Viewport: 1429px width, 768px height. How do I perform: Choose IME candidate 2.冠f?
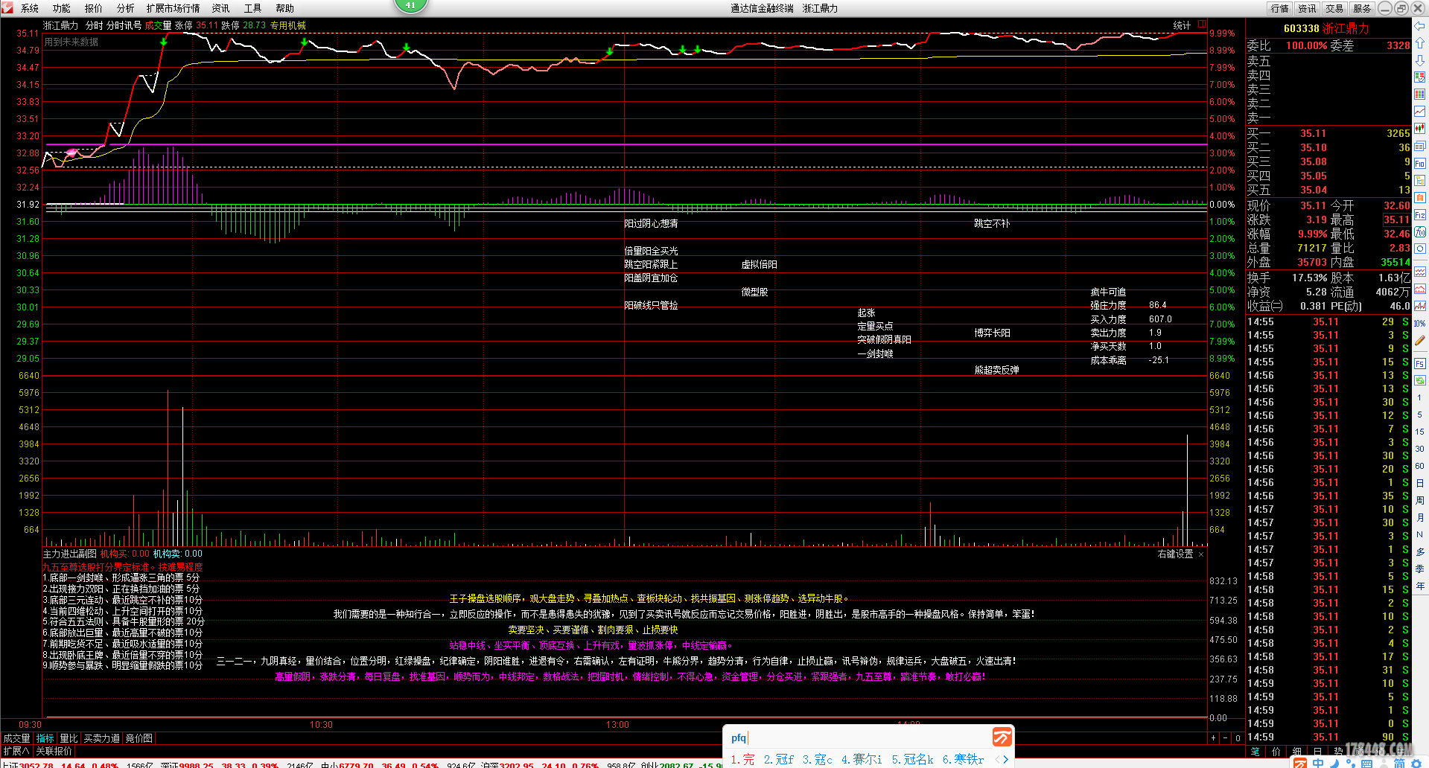[x=778, y=759]
